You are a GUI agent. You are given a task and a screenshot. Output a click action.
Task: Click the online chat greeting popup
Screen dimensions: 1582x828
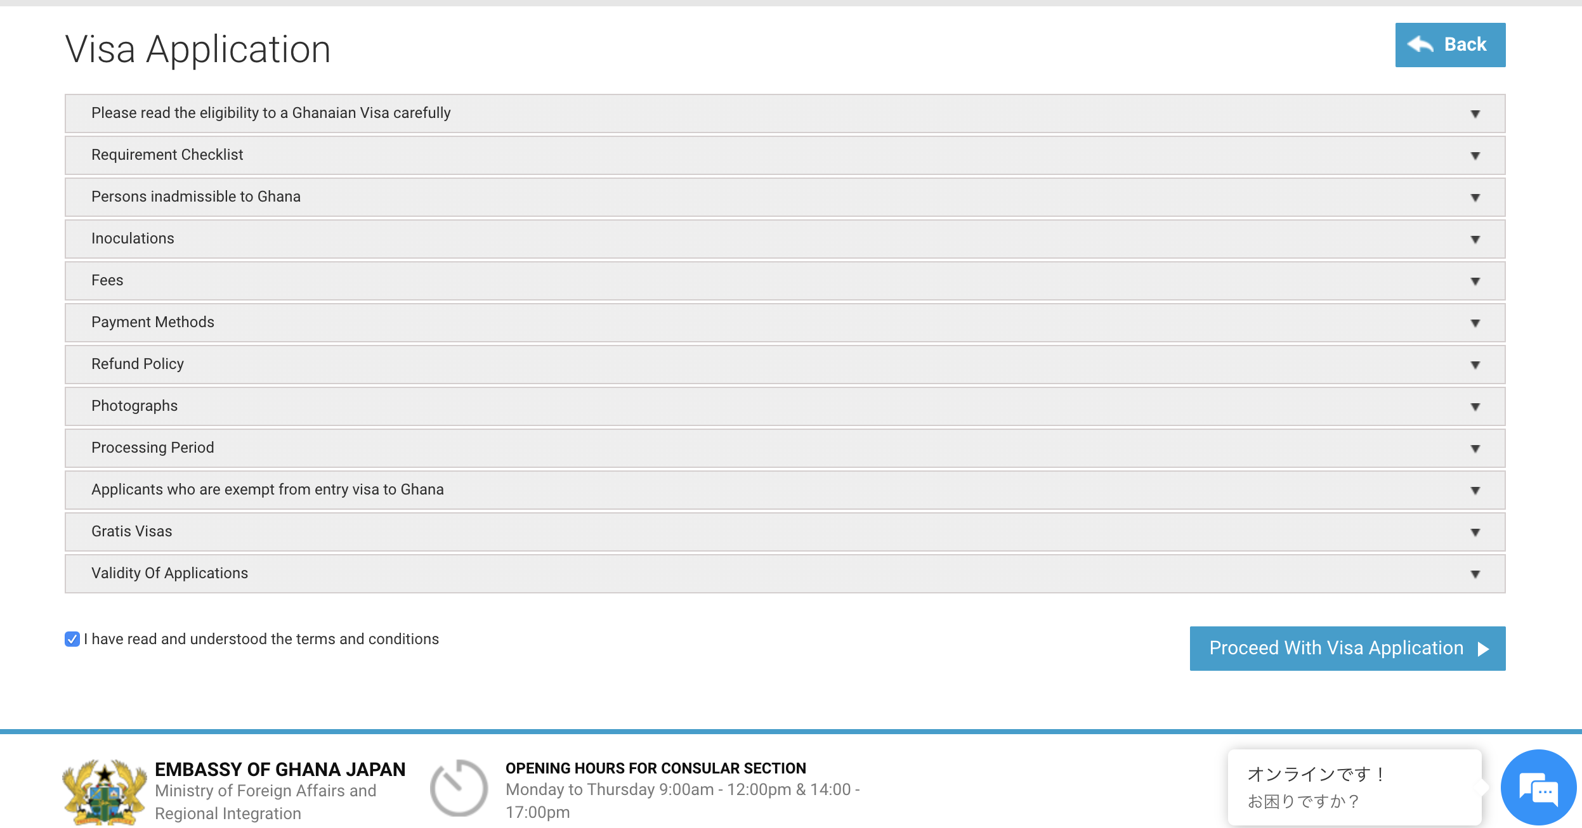tap(1354, 787)
